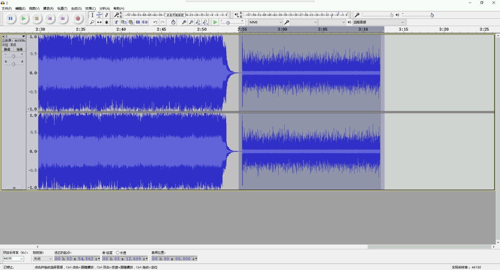The image size is (500, 270).
Task: Open the 吸附到 (Snap To) dropdown
Action: pyautogui.click(x=43, y=259)
